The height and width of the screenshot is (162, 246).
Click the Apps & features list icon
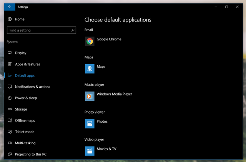[x=10, y=64]
